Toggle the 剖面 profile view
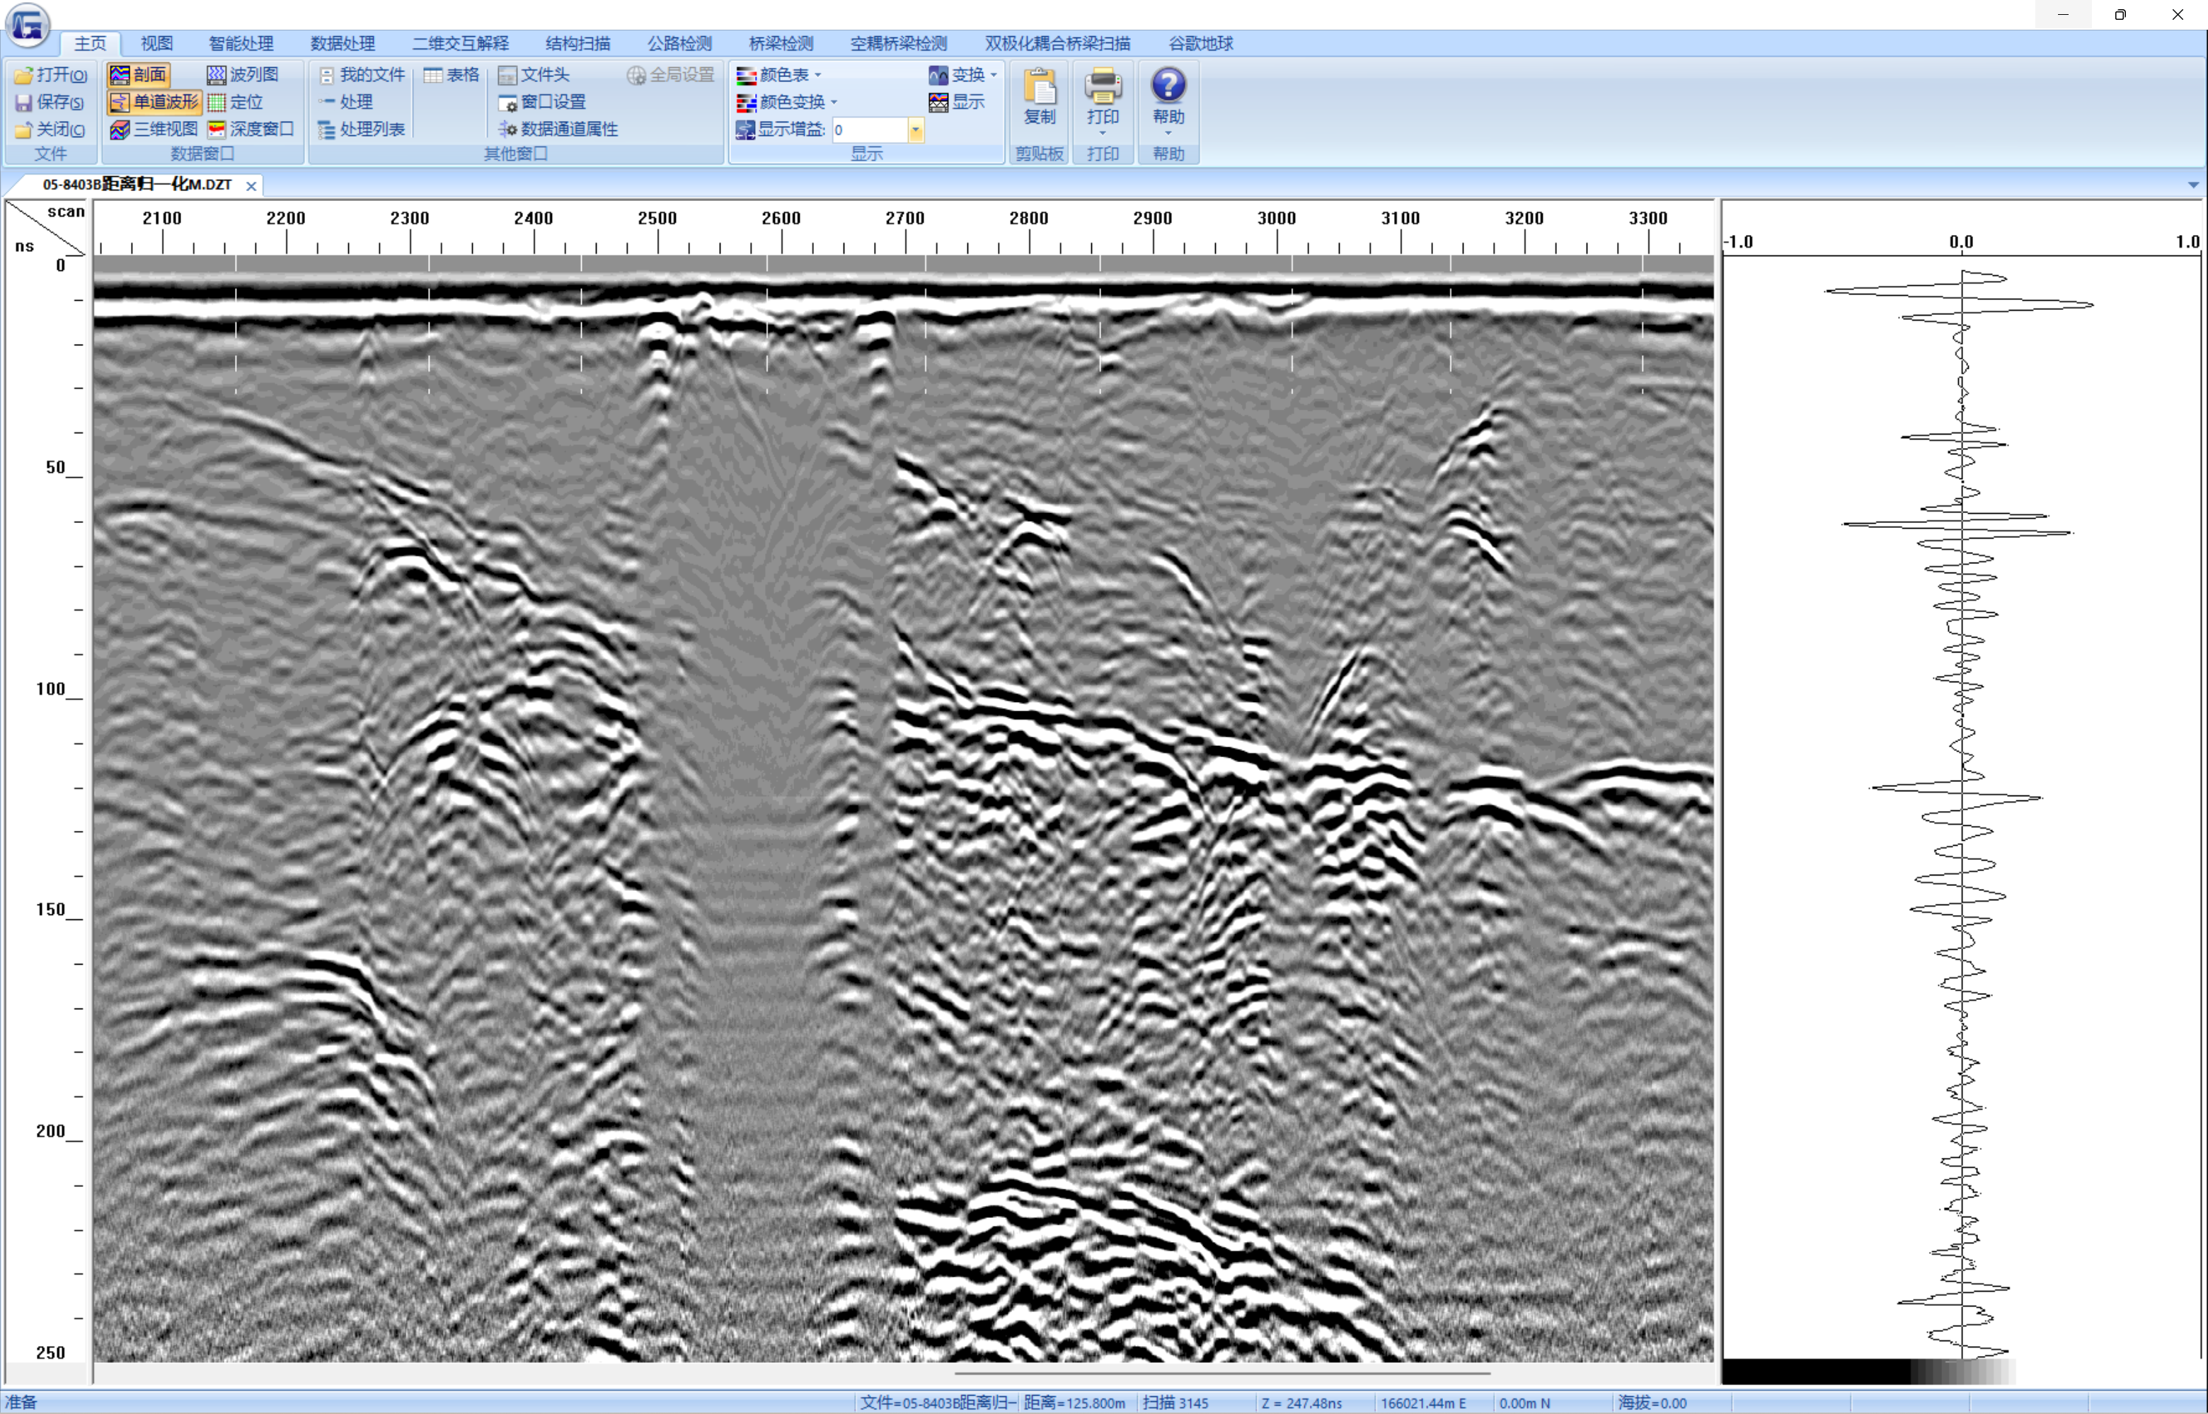The image size is (2208, 1414). (139, 75)
